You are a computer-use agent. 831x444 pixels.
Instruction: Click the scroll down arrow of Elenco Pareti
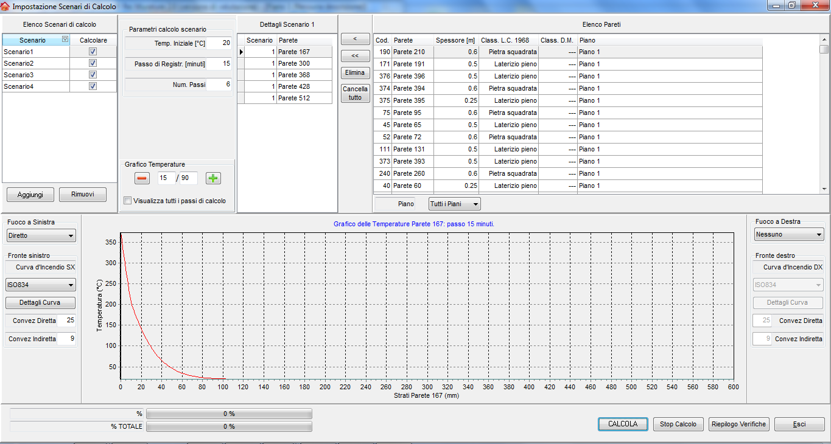[824, 189]
